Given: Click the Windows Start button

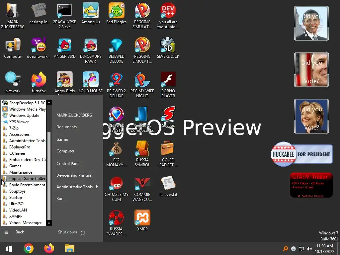Looking at the screenshot, I should coord(9,248).
